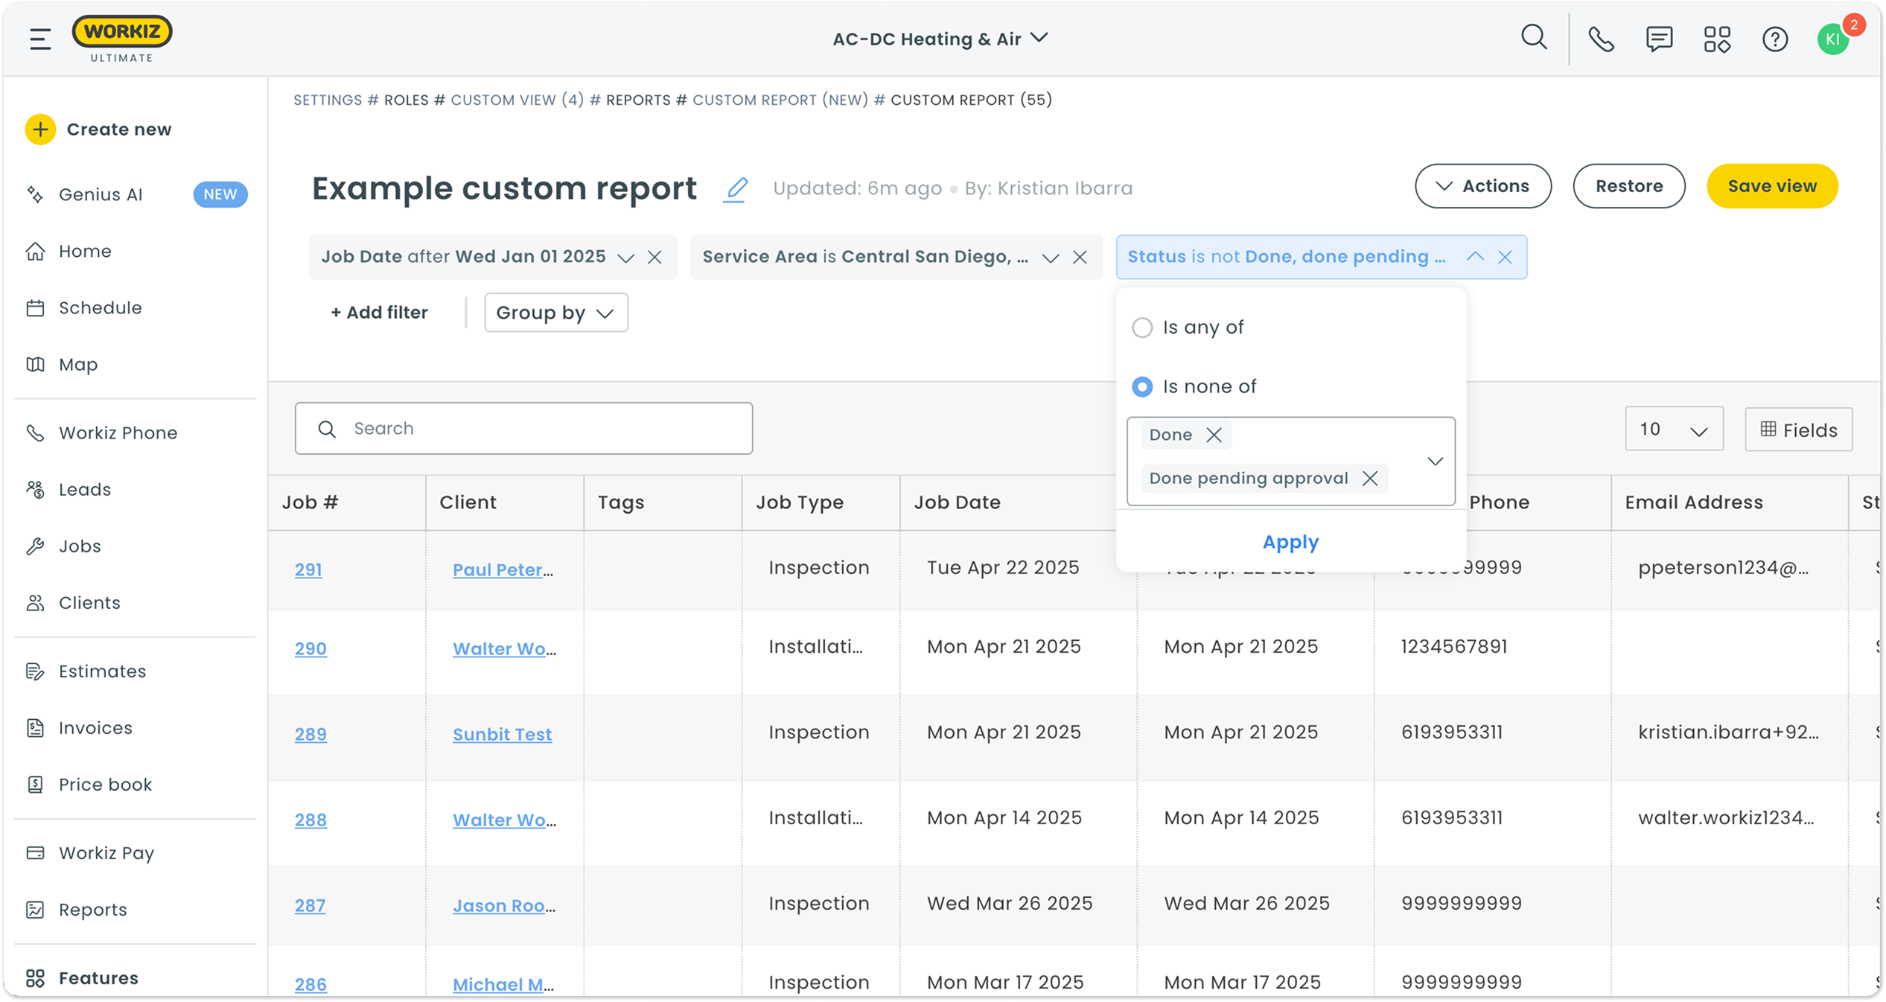
Task: Open the apps grid icon
Action: (x=1717, y=39)
